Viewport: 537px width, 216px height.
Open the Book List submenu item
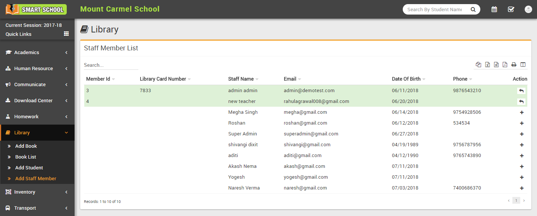point(26,157)
